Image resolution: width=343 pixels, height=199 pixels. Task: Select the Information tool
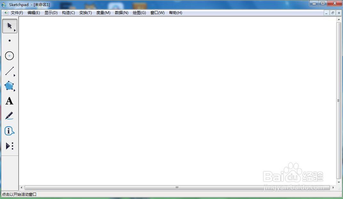pos(9,131)
